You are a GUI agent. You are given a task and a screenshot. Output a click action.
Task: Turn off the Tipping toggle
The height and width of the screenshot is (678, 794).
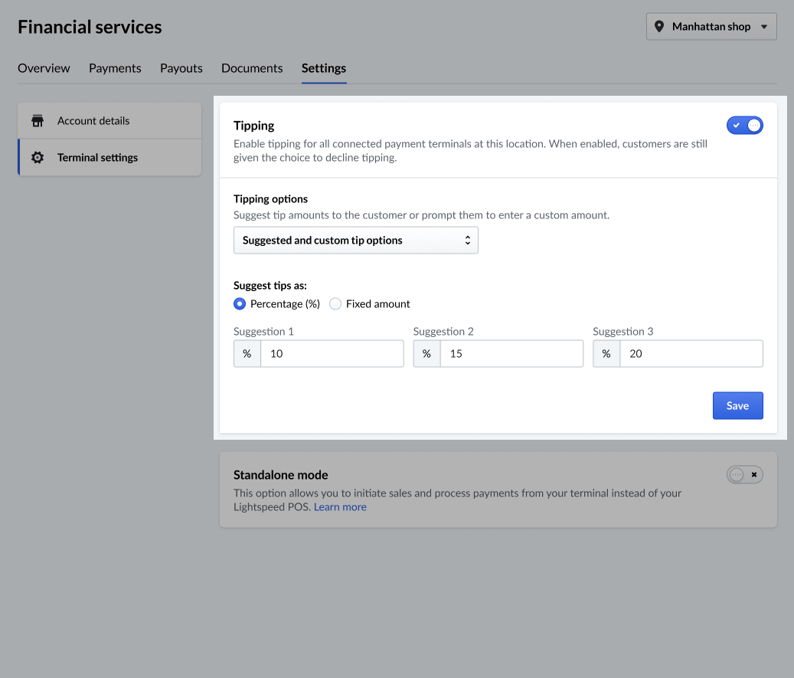(744, 125)
